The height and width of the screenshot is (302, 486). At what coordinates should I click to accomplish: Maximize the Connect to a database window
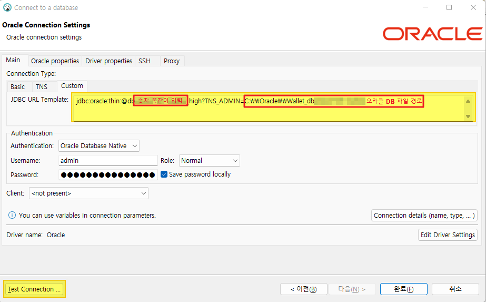point(449,7)
